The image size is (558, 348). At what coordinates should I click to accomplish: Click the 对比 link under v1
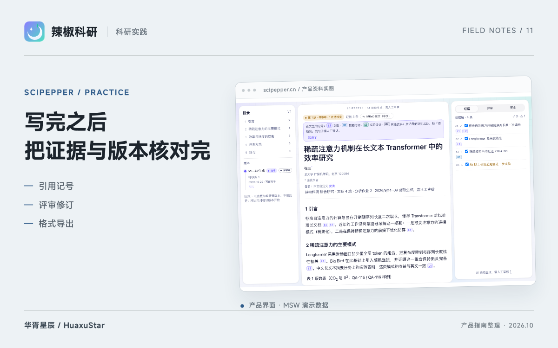(251, 187)
